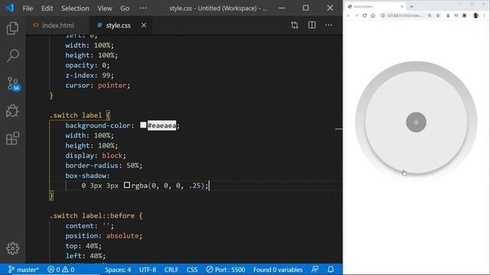Click the .switch label selector line

tap(80, 115)
